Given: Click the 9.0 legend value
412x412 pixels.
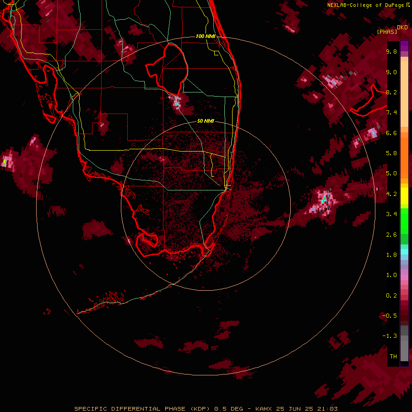Looking at the screenshot, I should (391, 72).
